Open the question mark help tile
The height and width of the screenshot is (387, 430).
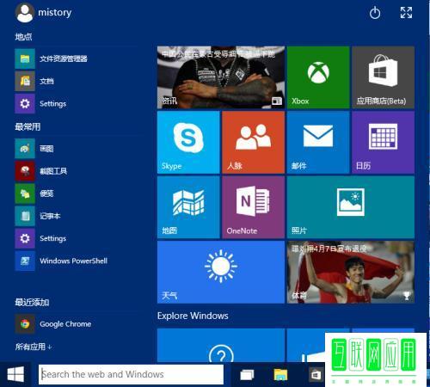point(221,346)
